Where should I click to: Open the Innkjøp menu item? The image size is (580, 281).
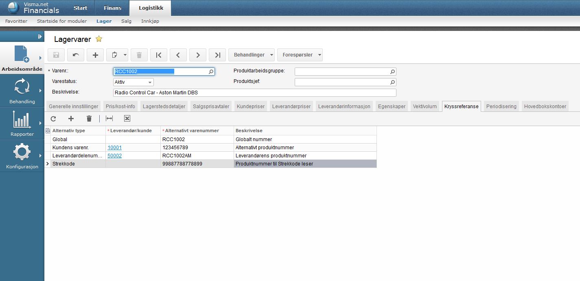[150, 21]
